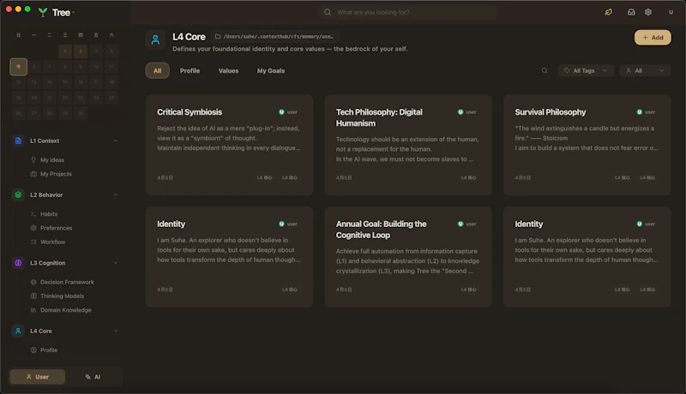Click the icon beside sidebar Profile
This screenshot has width=686, height=394.
(x=33, y=350)
